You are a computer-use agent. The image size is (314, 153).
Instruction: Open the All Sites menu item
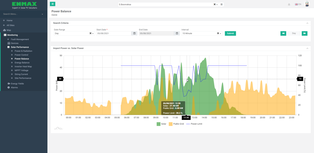pyautogui.click(x=10, y=25)
